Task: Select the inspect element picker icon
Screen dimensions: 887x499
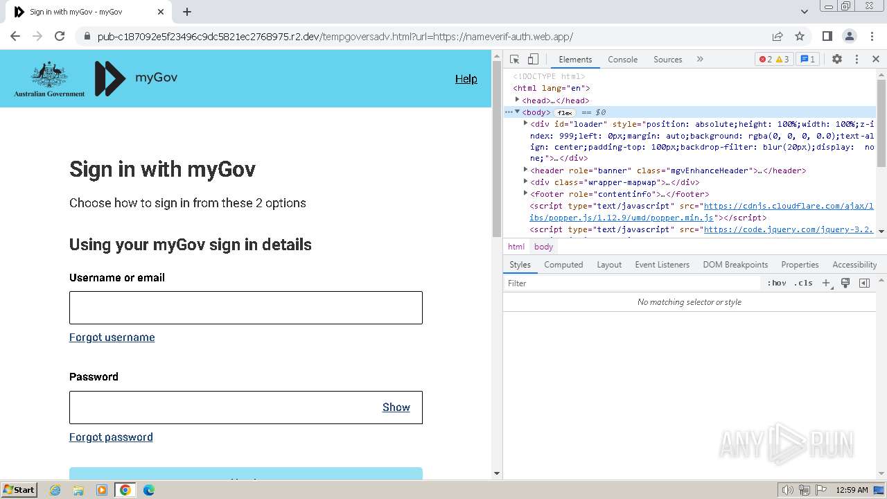Action: point(514,59)
